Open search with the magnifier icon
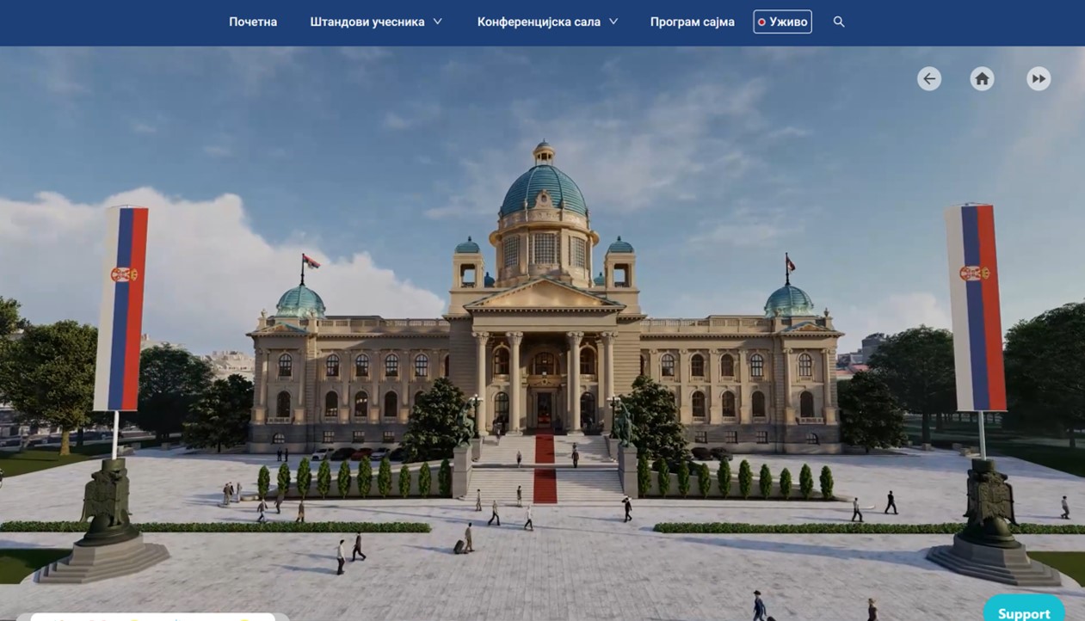Image resolution: width=1085 pixels, height=621 pixels. [839, 22]
